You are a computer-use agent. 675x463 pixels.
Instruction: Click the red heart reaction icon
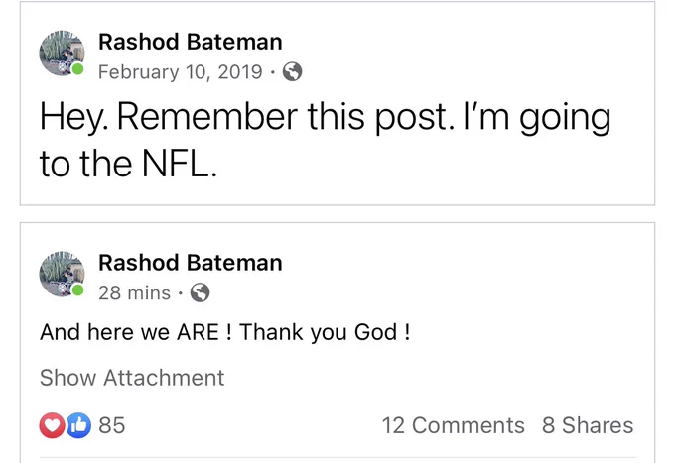click(52, 425)
